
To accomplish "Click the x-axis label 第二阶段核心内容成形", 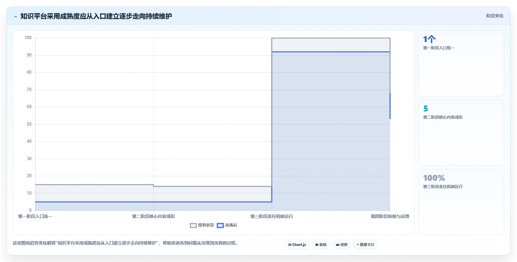I will coord(153,216).
